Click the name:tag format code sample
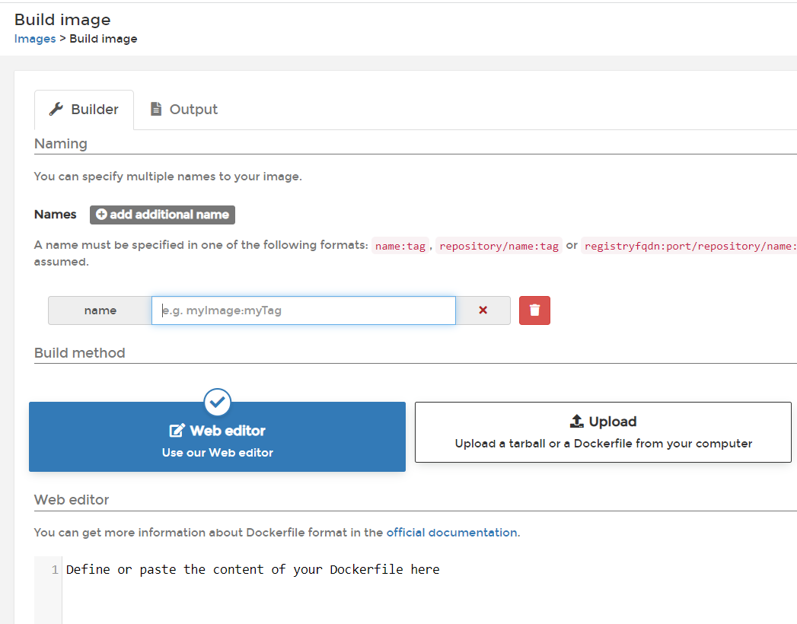Image resolution: width=797 pixels, height=624 pixels. pyautogui.click(x=401, y=246)
